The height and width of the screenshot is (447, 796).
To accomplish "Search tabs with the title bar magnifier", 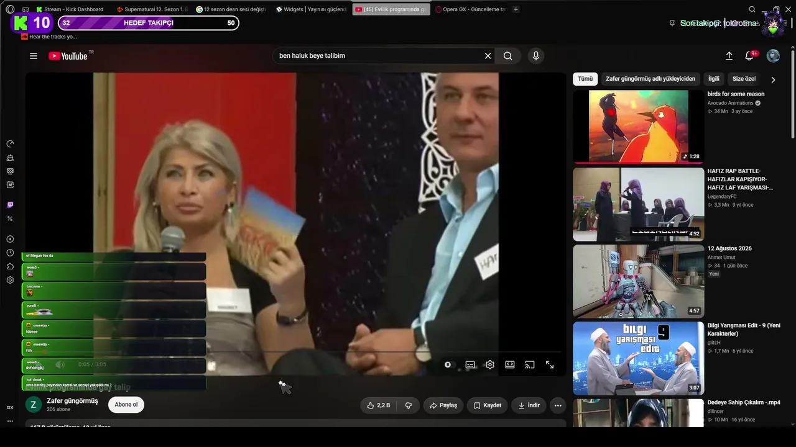I will coord(752,9).
